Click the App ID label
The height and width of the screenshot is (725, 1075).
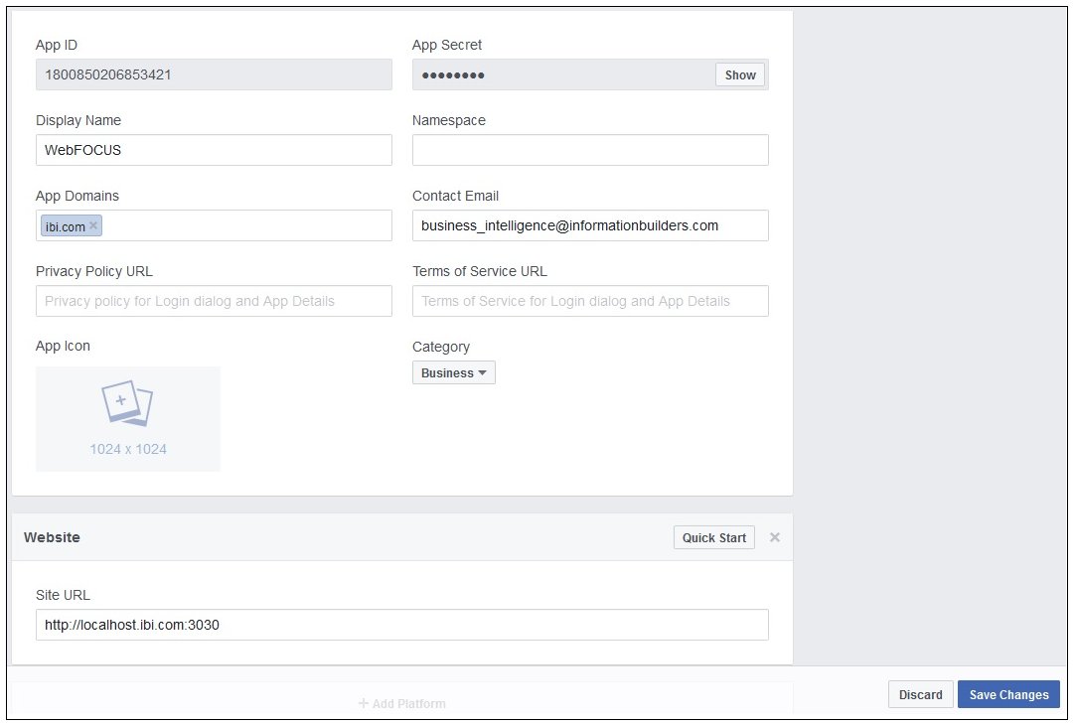(57, 46)
